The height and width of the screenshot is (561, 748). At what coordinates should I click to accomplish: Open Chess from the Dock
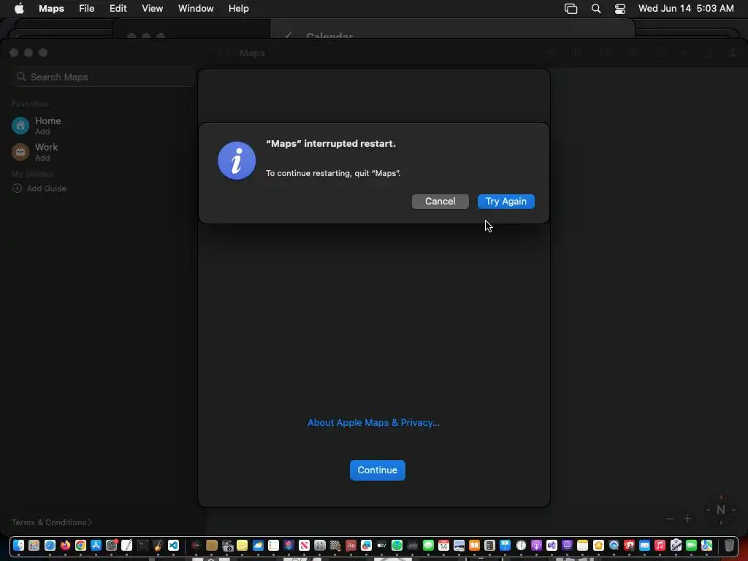tap(335, 545)
